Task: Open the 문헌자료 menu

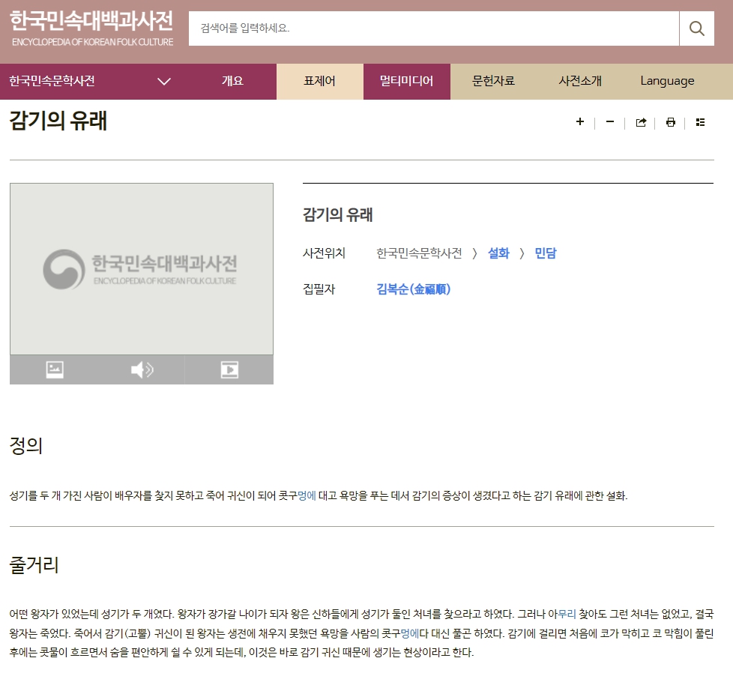Action: pos(493,82)
